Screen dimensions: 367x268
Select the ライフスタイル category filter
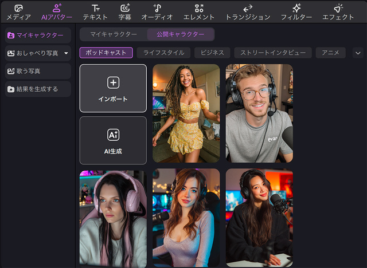pyautogui.click(x=163, y=53)
